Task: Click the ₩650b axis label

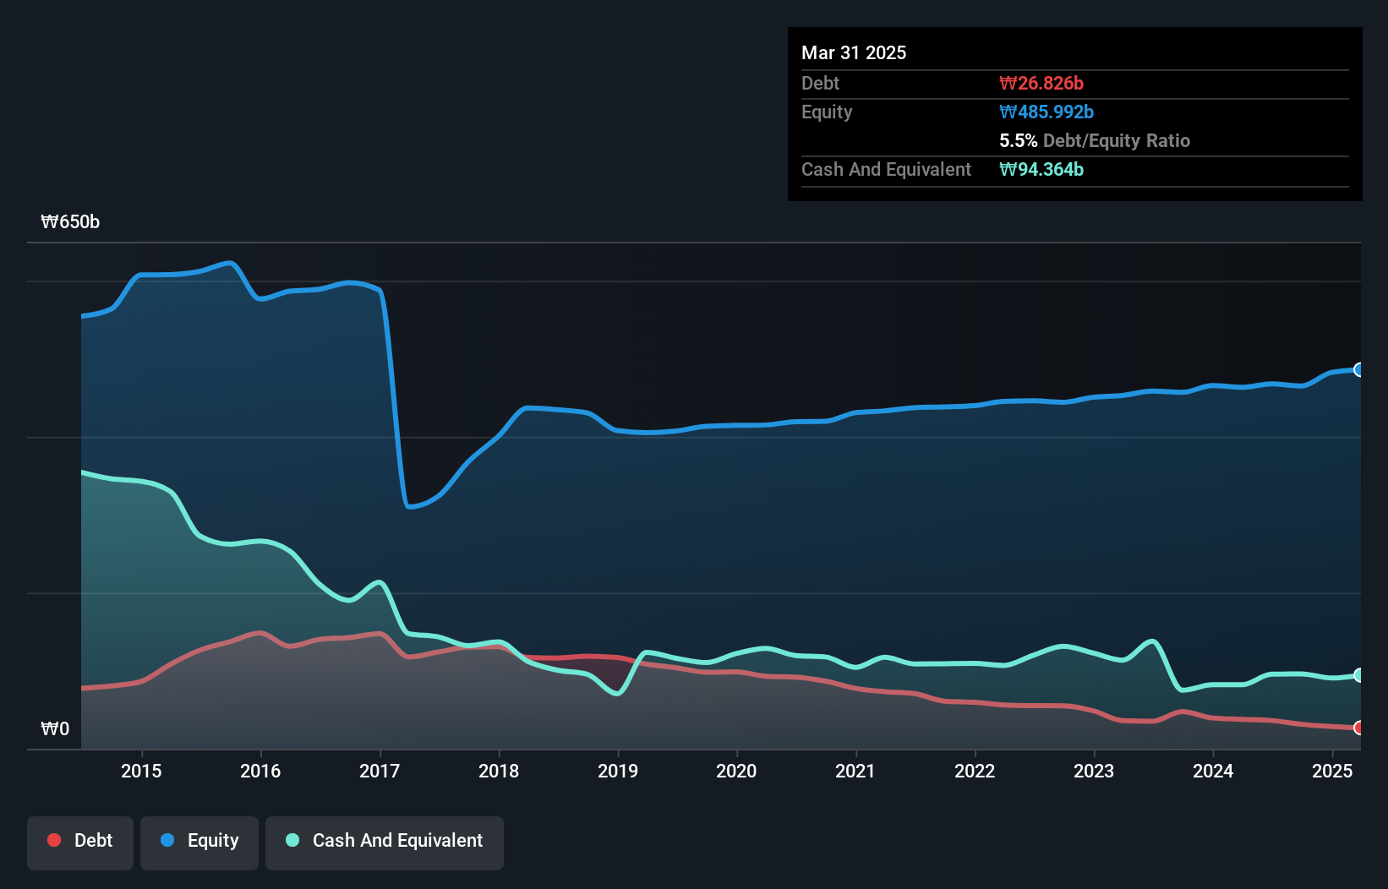Action: [71, 222]
